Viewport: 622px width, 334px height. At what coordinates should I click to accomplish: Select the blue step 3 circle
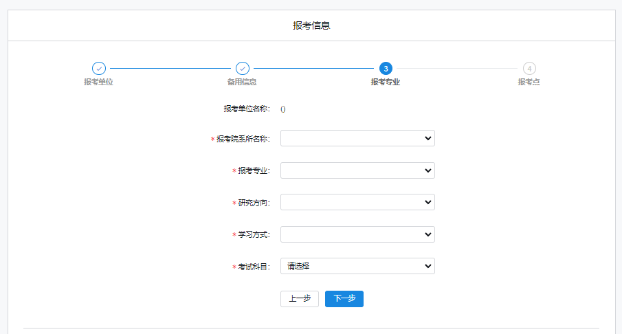[x=386, y=69]
